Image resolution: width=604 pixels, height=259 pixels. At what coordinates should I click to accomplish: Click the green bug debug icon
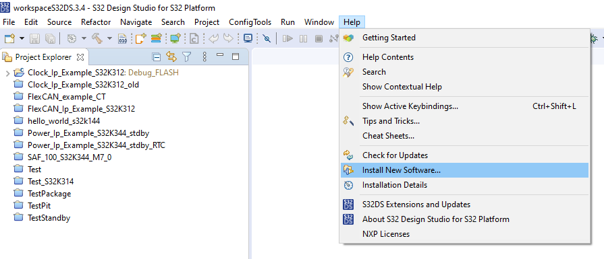click(x=594, y=38)
